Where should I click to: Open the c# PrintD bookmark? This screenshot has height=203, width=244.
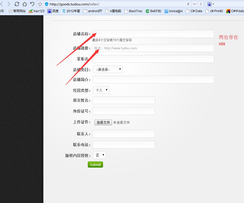click(x=214, y=11)
